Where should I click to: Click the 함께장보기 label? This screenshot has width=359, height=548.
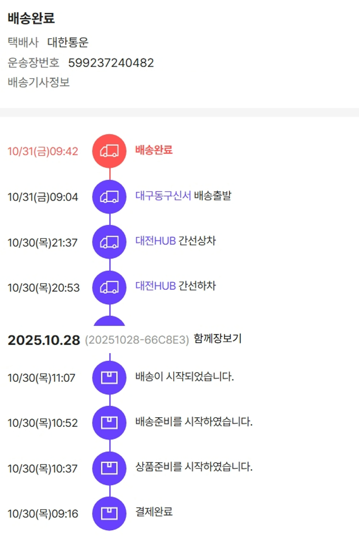click(x=218, y=339)
